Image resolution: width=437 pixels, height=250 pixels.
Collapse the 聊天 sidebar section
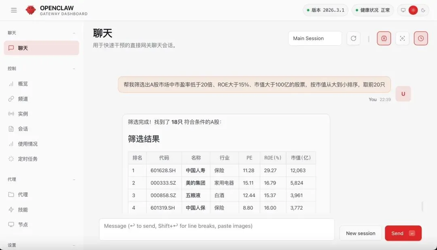74,33
